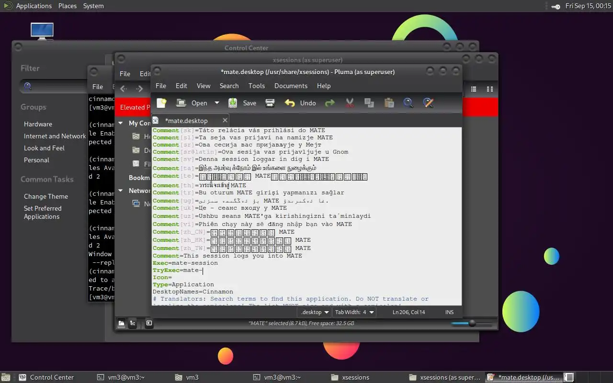The height and width of the screenshot is (383, 613).
Task: Open the Find magnifier tool
Action: [408, 103]
